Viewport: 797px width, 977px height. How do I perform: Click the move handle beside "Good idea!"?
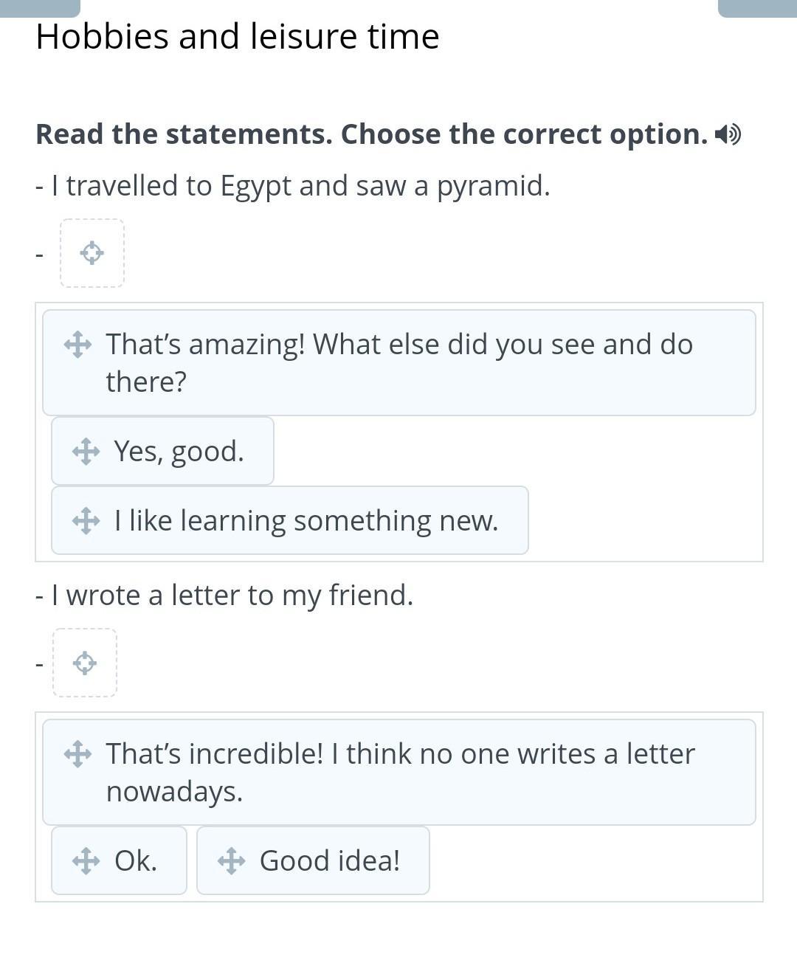click(x=231, y=861)
